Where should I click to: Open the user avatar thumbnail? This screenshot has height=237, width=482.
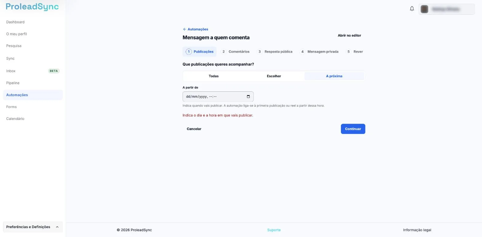coord(425,9)
